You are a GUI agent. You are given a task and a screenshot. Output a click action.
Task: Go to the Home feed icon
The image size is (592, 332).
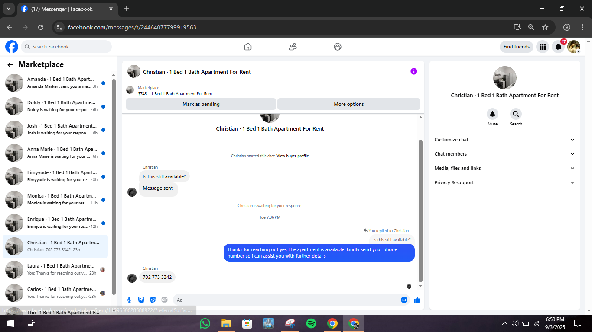pos(248,47)
